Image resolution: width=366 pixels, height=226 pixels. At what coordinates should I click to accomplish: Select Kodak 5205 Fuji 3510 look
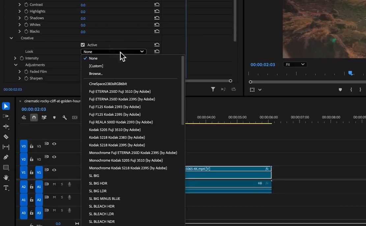(115, 130)
